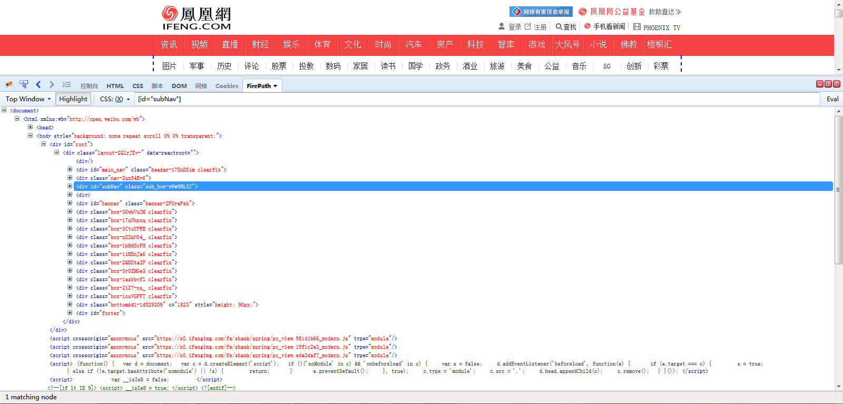The width and height of the screenshot is (843, 404).
Task: Open the 彩票 sub-navigation link
Action: point(661,66)
